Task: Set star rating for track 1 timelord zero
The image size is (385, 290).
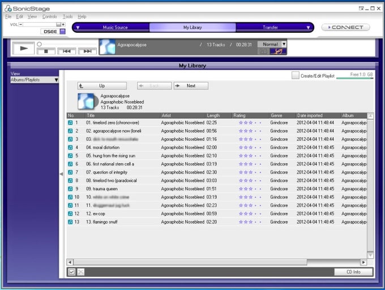Action: pos(250,122)
